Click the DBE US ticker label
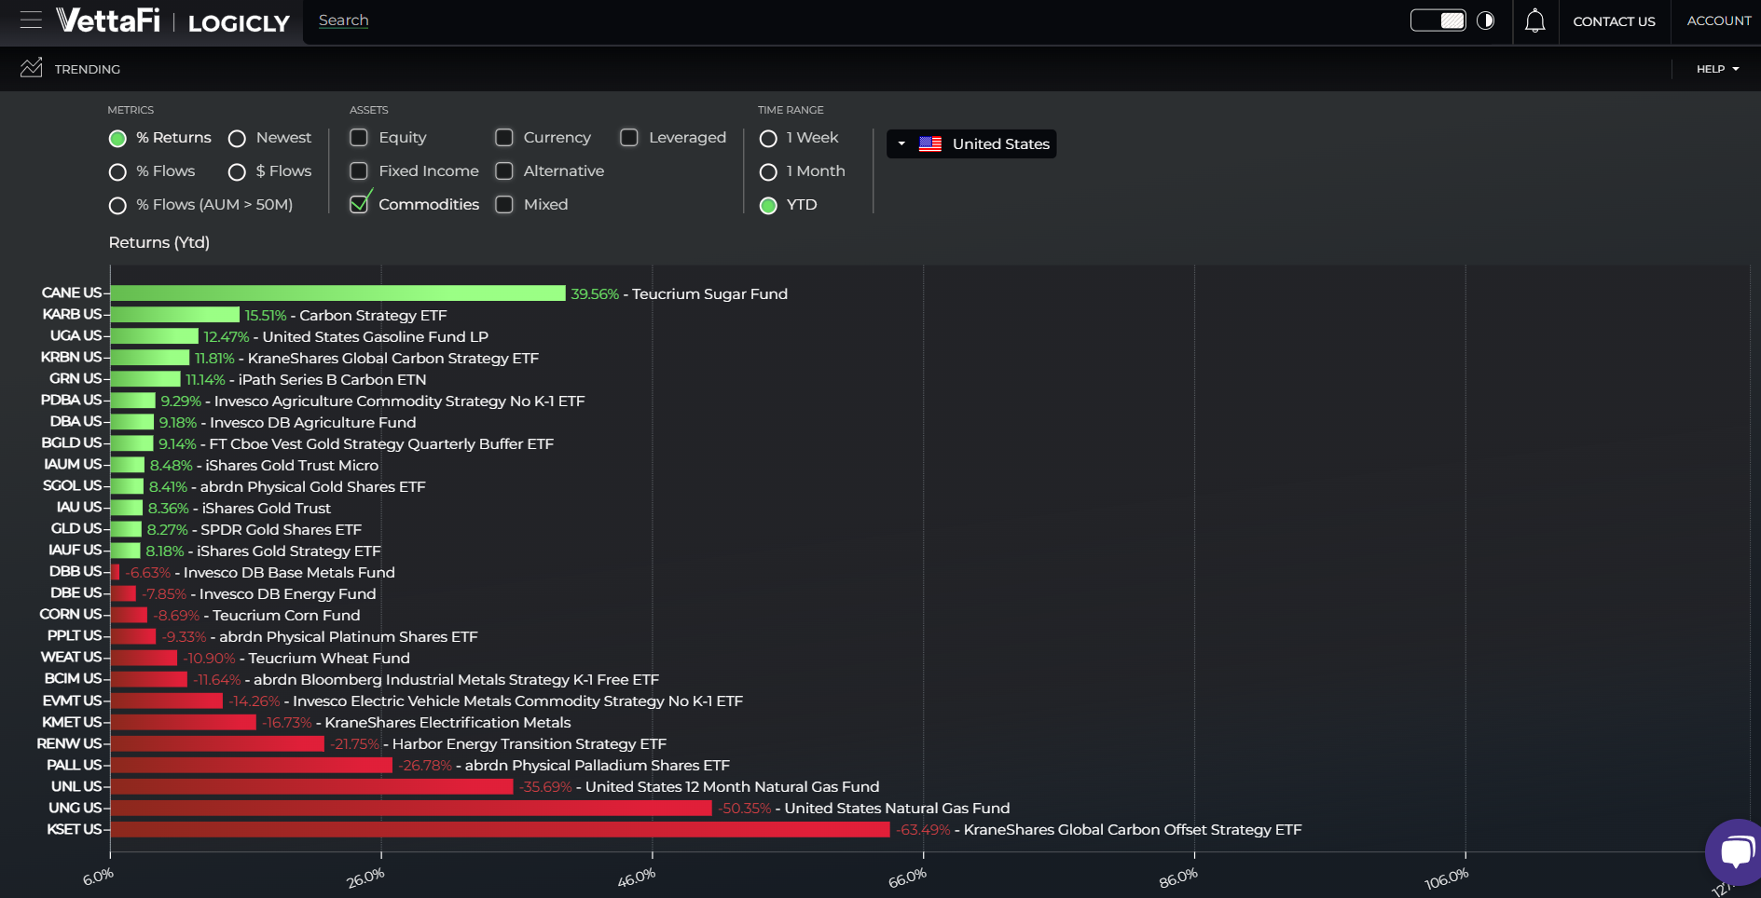 (x=76, y=592)
